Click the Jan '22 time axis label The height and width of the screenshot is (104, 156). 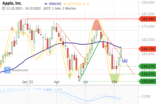[27, 82]
